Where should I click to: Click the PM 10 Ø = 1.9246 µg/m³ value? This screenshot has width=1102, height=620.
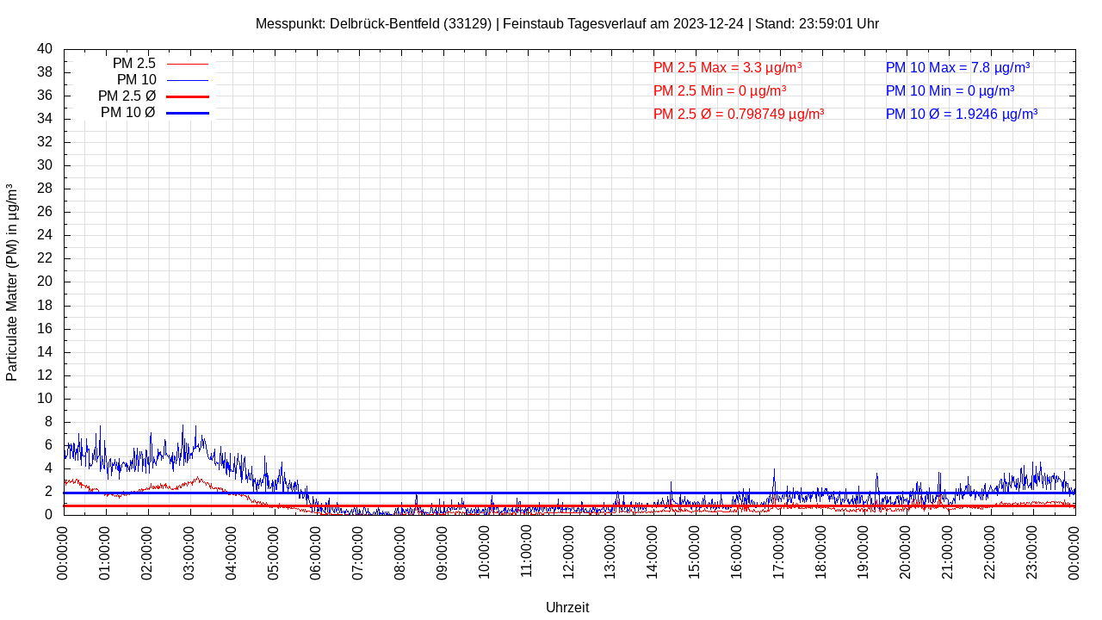tap(961, 114)
